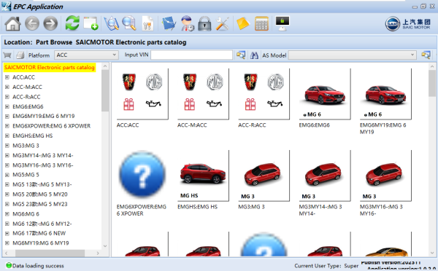Open the MG3MY16- car thumbnail
Image resolution: width=438 pixels, height=271 pixels.
[x=385, y=176]
